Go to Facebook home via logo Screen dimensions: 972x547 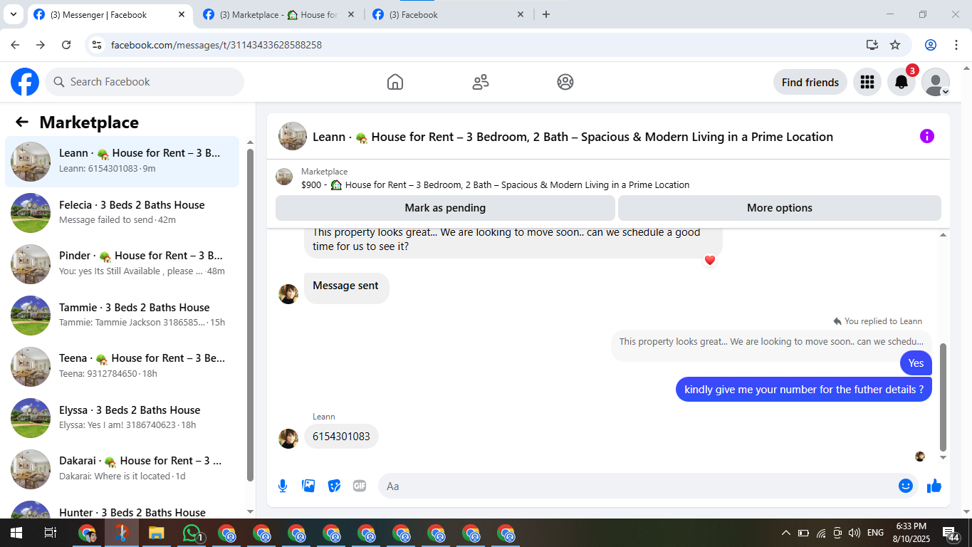25,82
